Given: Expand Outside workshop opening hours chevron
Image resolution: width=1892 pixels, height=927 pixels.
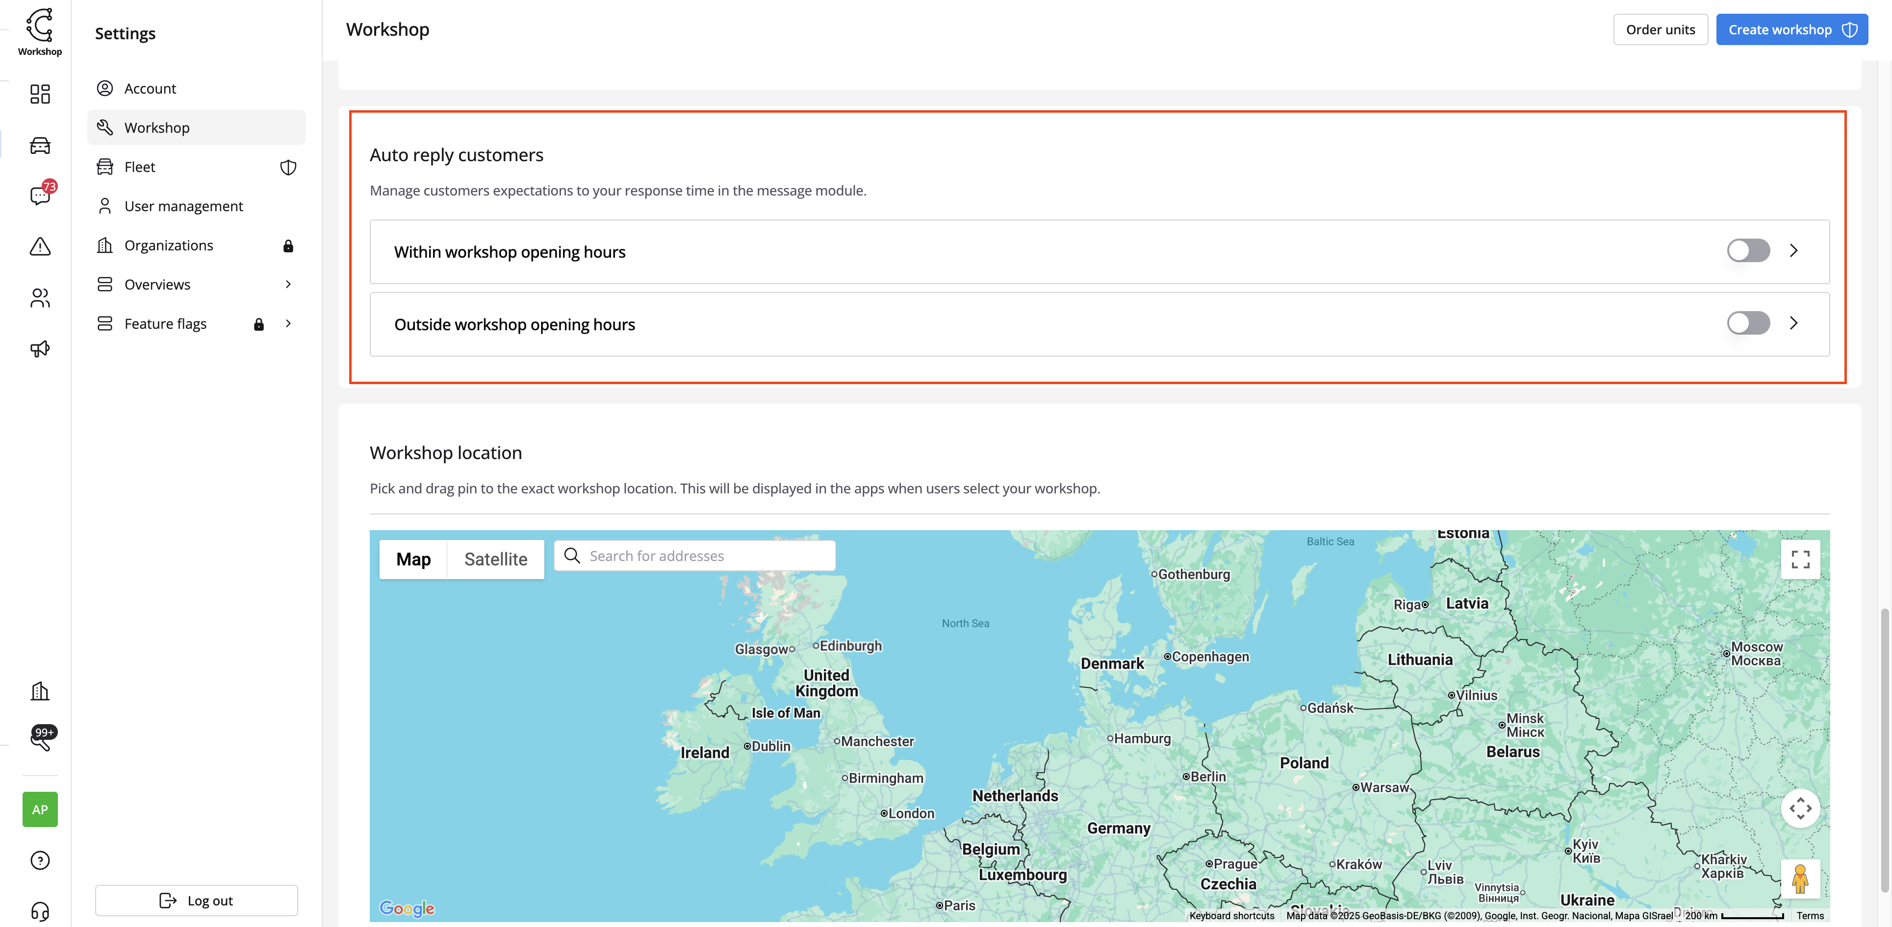Looking at the screenshot, I should click(x=1793, y=323).
